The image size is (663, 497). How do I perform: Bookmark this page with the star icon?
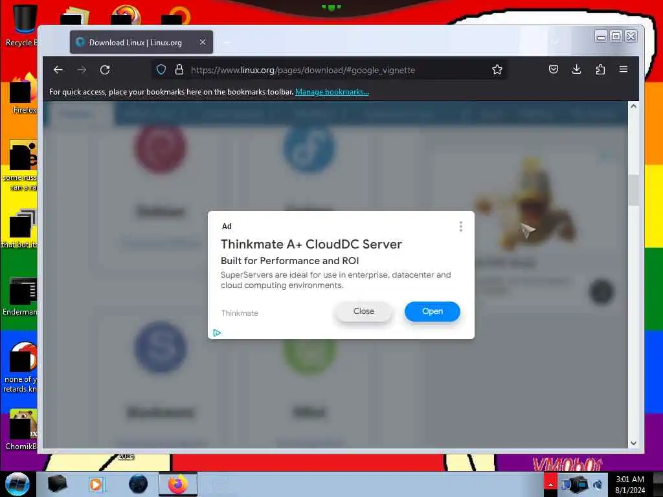pyautogui.click(x=497, y=70)
